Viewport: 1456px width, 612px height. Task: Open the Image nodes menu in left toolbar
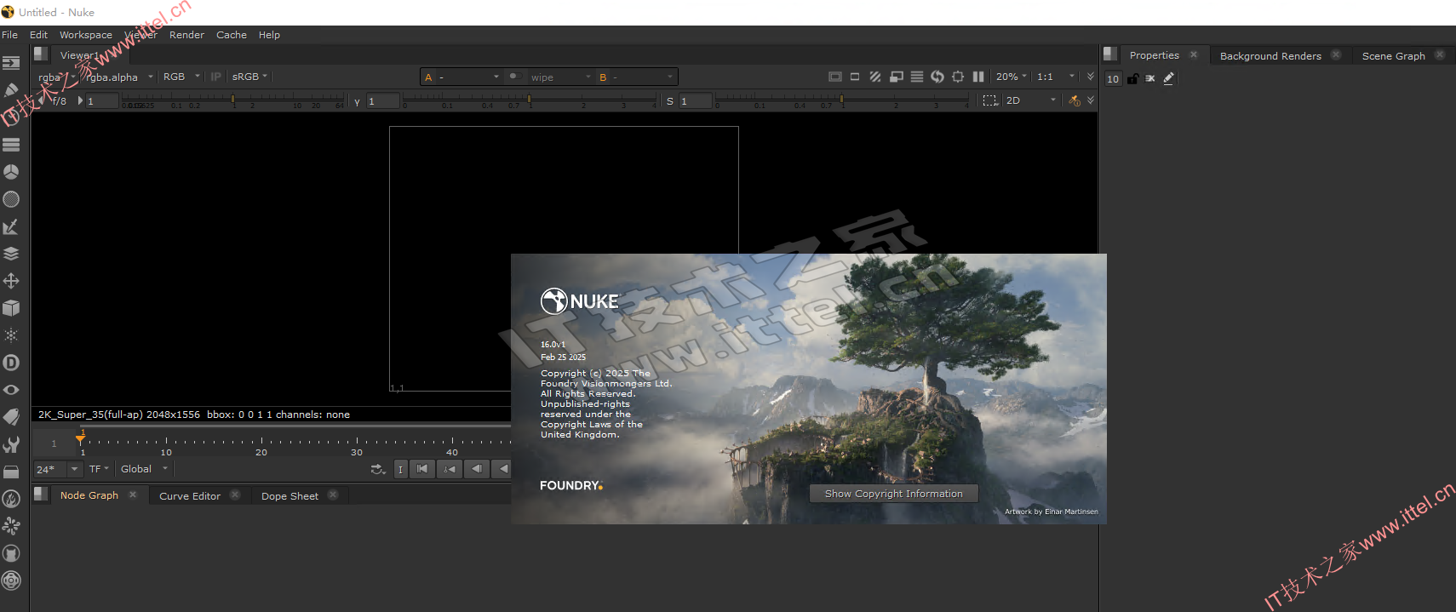(x=11, y=63)
